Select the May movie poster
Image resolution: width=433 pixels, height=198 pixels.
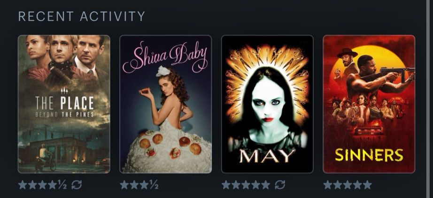click(x=267, y=104)
